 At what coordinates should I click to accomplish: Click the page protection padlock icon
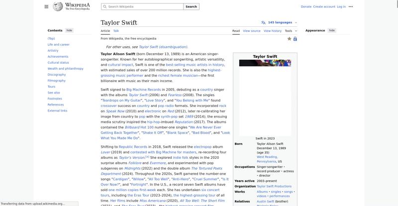[x=295, y=39]
